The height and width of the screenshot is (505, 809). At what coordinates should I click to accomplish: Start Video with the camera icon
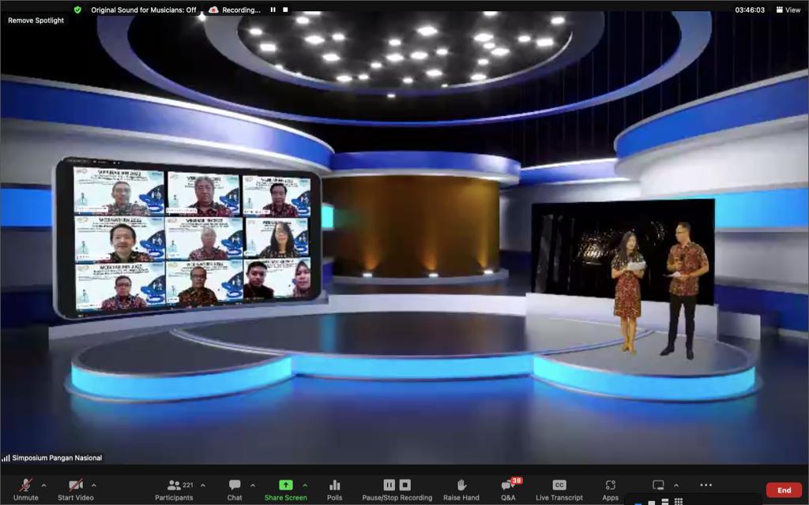[x=75, y=485]
